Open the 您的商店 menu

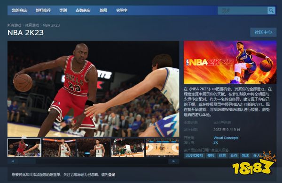point(19,10)
